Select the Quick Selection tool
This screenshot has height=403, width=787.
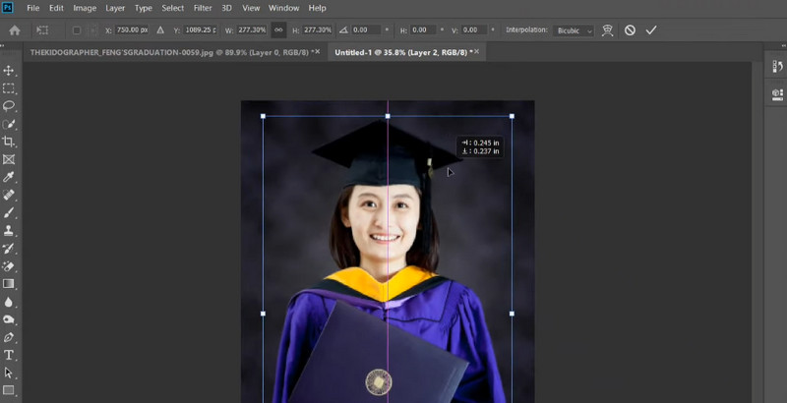[x=9, y=124]
